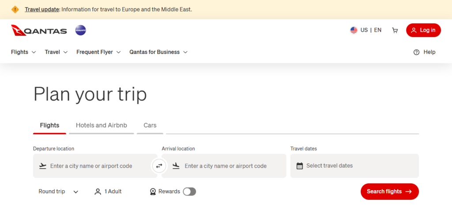Image resolution: width=452 pixels, height=206 pixels.
Task: Toggle the Rewards switch on
Action: (189, 191)
